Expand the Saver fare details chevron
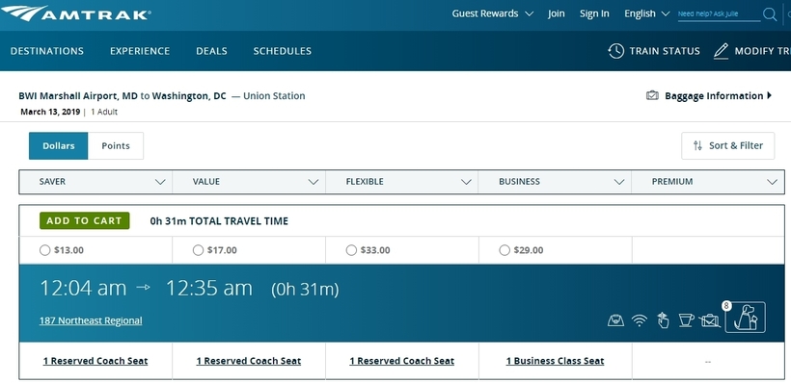 [x=160, y=182]
